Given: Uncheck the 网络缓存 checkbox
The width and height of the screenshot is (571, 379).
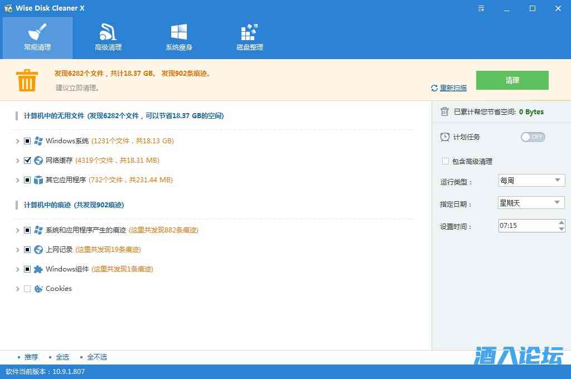Looking at the screenshot, I should point(27,161).
